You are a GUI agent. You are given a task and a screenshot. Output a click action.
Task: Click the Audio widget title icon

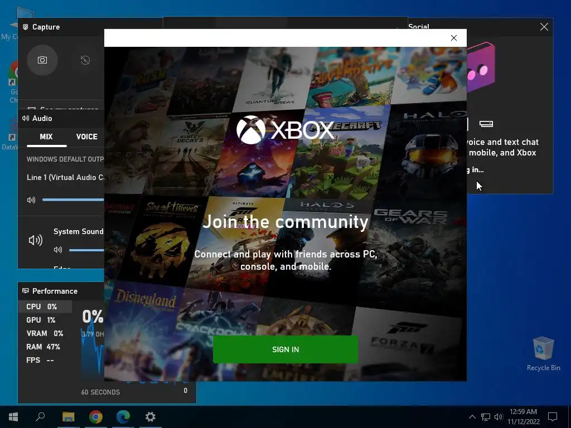[x=26, y=118]
